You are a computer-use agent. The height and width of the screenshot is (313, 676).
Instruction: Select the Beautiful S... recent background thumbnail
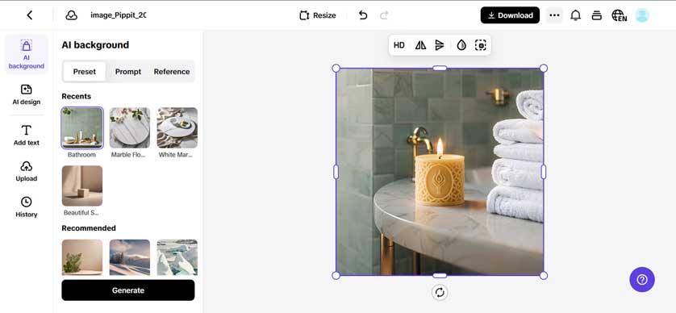[x=82, y=186]
